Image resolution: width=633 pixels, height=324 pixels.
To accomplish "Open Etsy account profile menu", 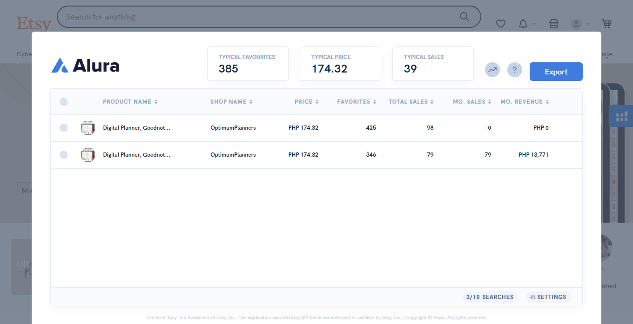I will pyautogui.click(x=580, y=24).
